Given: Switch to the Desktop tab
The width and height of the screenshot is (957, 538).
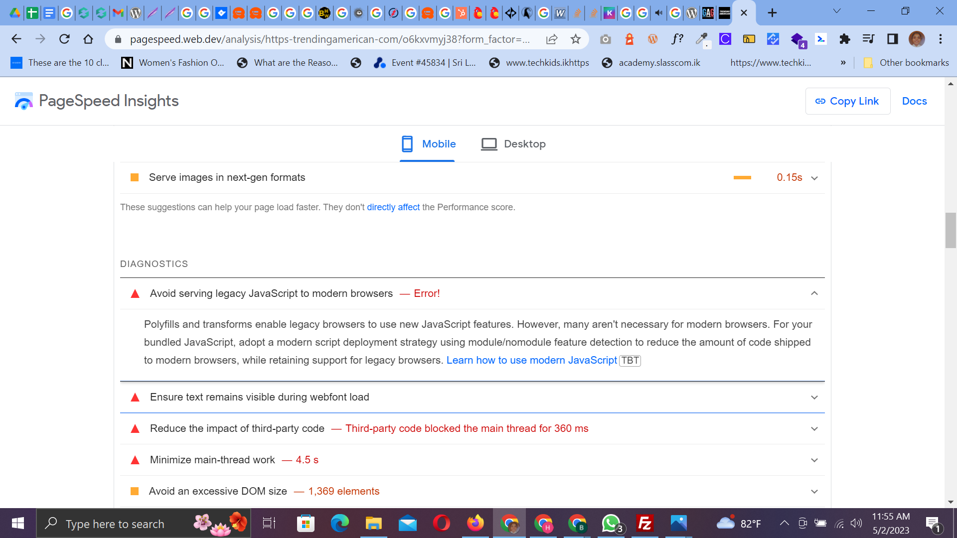Looking at the screenshot, I should click(x=513, y=144).
